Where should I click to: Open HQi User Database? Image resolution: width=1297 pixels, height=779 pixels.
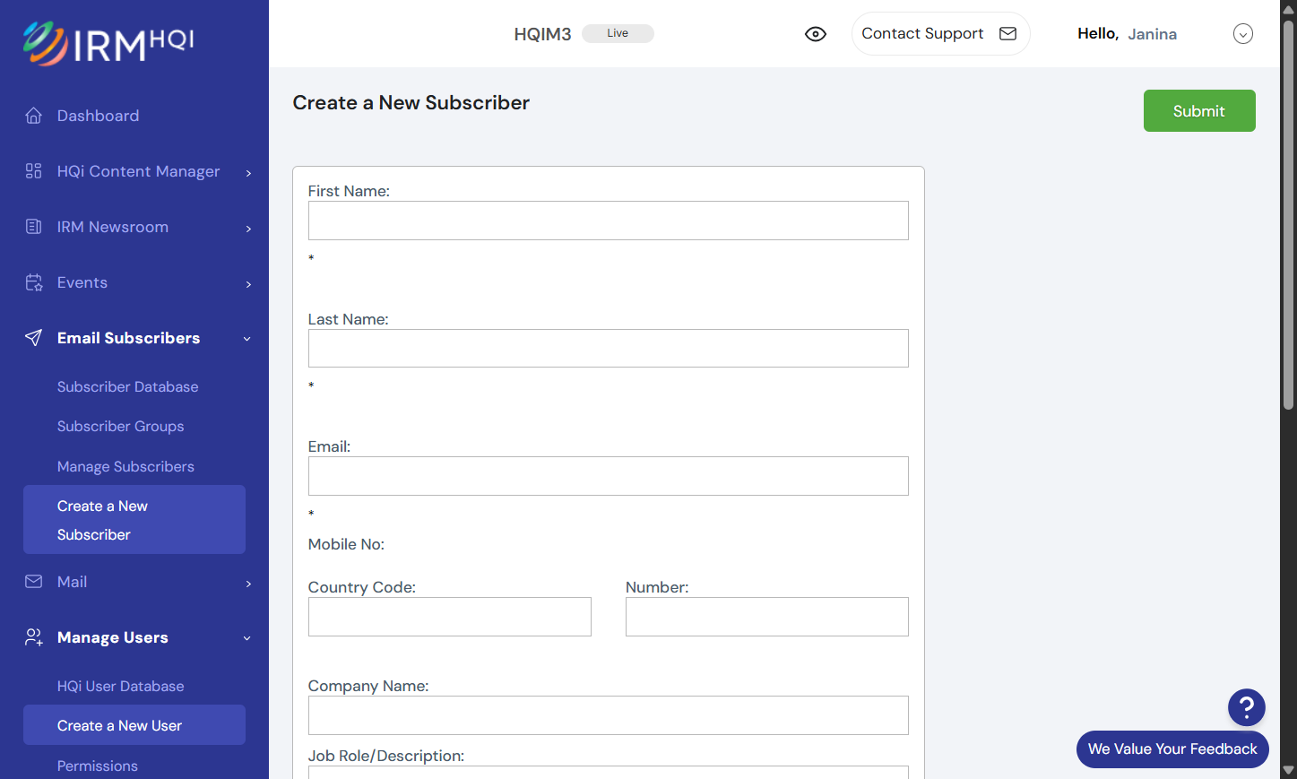(x=121, y=686)
